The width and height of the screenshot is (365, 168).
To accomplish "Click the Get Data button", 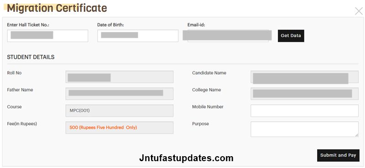I will click(291, 36).
